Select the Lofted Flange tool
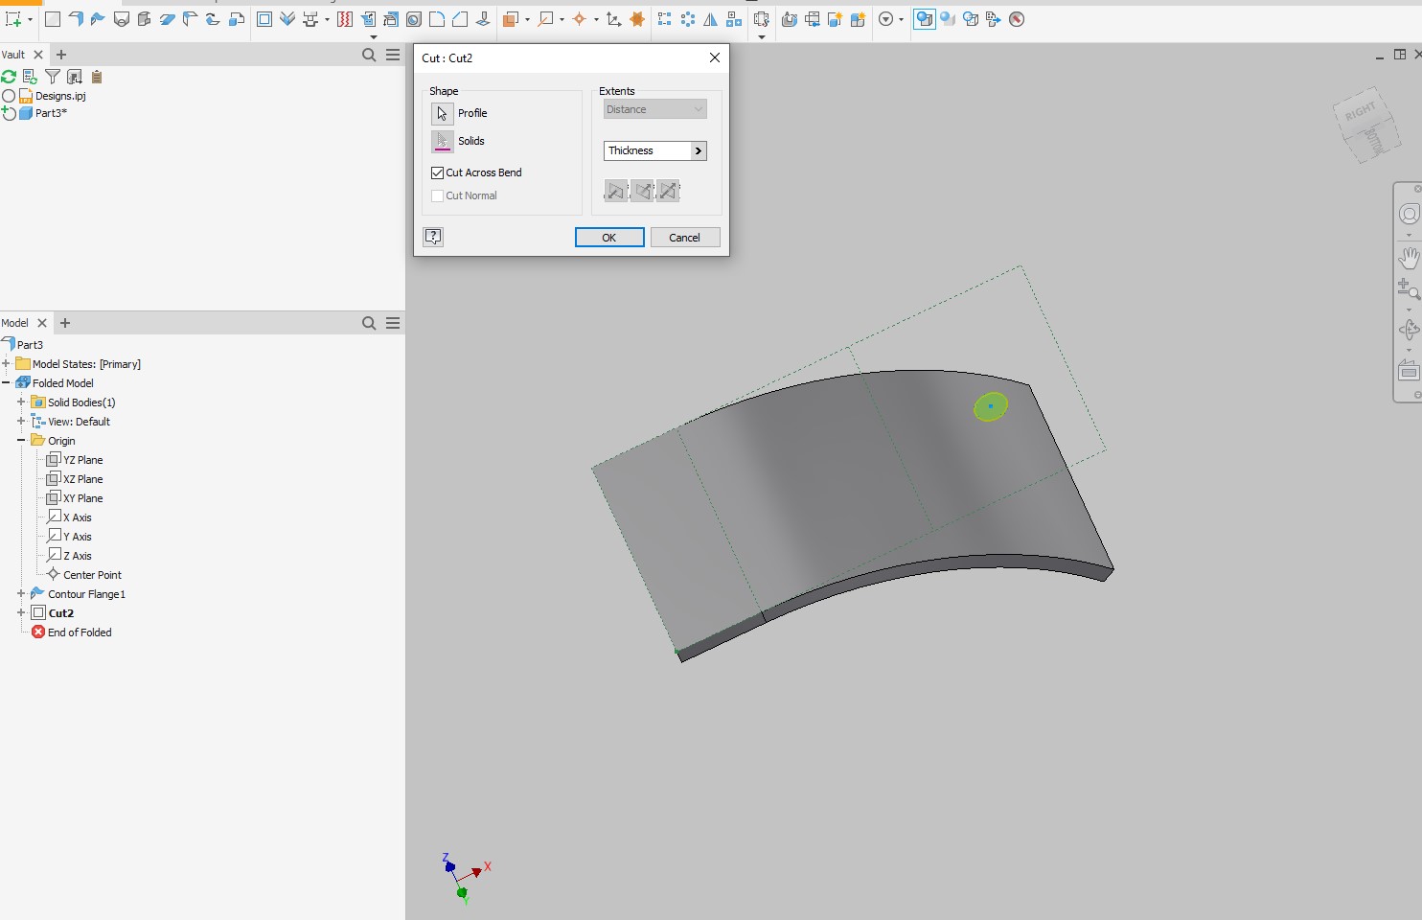Screen dimensions: 1422x920 tap(122, 19)
